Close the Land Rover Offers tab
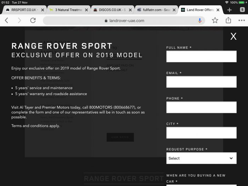This screenshot has width=248, height=186. tap(218, 10)
